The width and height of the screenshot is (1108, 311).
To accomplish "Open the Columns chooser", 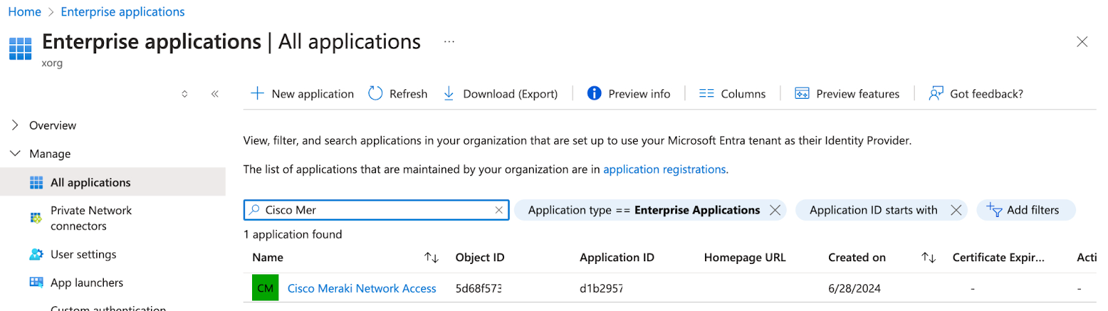I will 733,94.
